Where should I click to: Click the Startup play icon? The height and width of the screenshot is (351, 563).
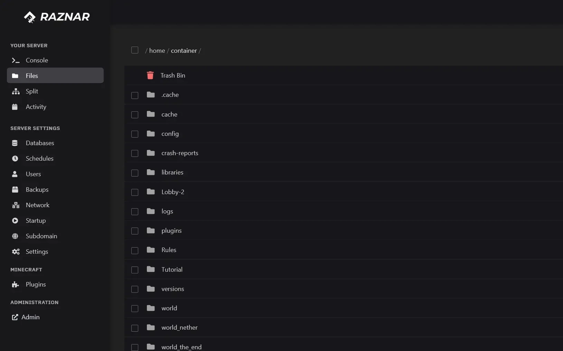click(15, 221)
